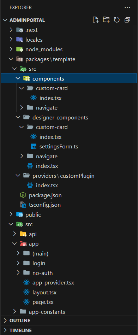Click the New File icon
The width and height of the screenshot is (138, 335).
click(96, 20)
